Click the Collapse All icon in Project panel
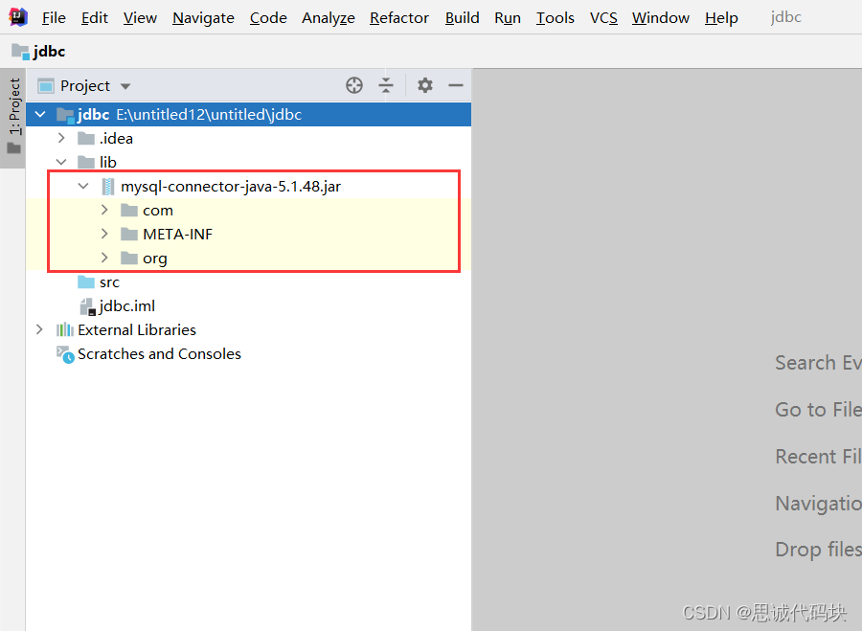Viewport: 862px width, 631px height. (x=386, y=85)
